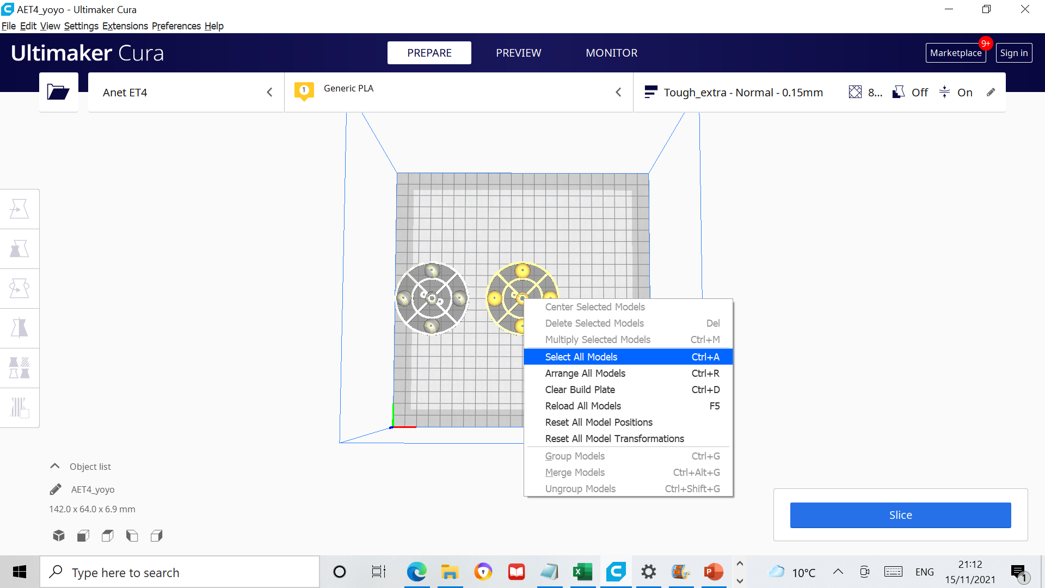Choose Arrange All Models
1045x588 pixels.
tap(628, 373)
